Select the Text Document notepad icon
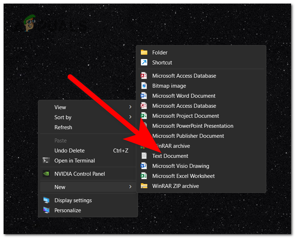The image size is (295, 238). tap(144, 156)
